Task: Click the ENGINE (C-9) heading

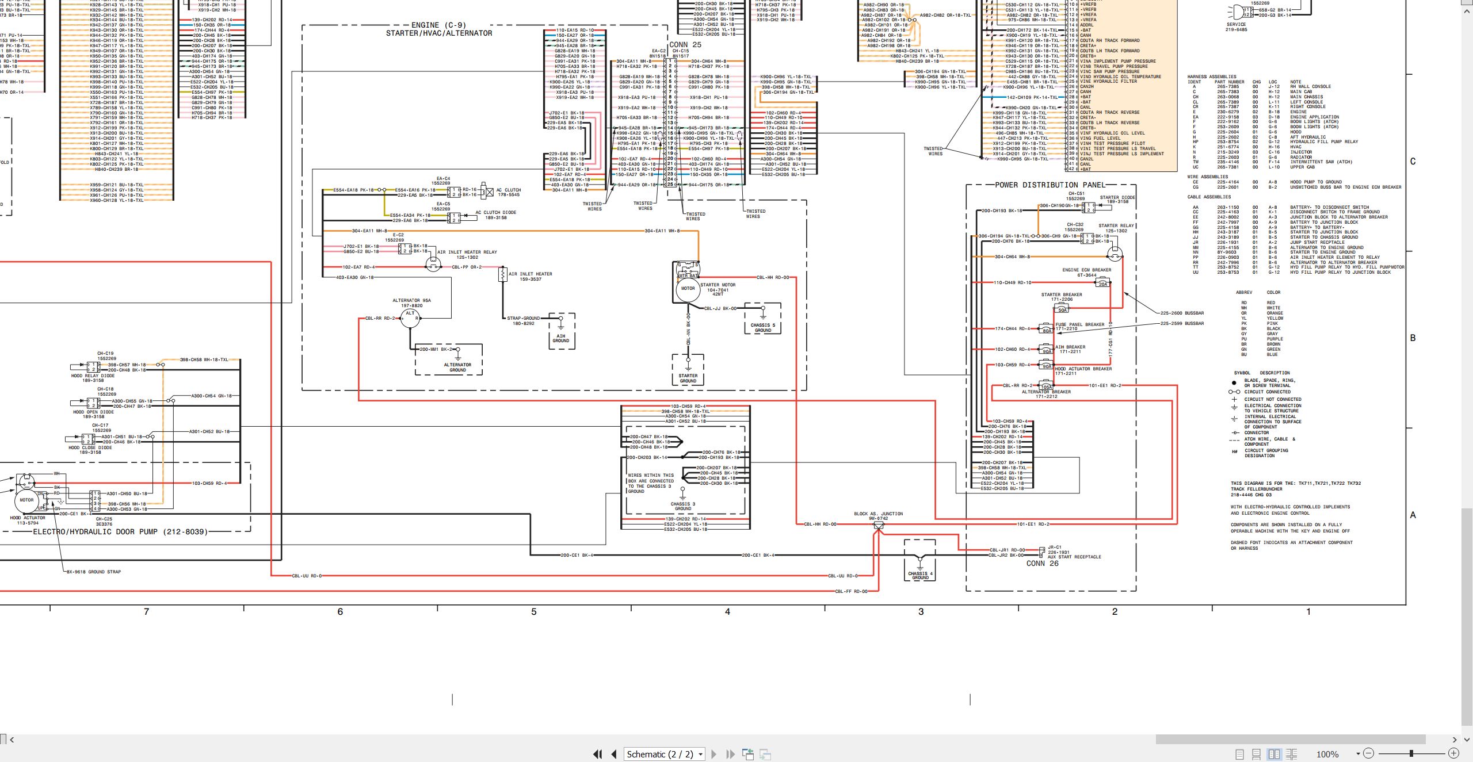Action: 438,25
